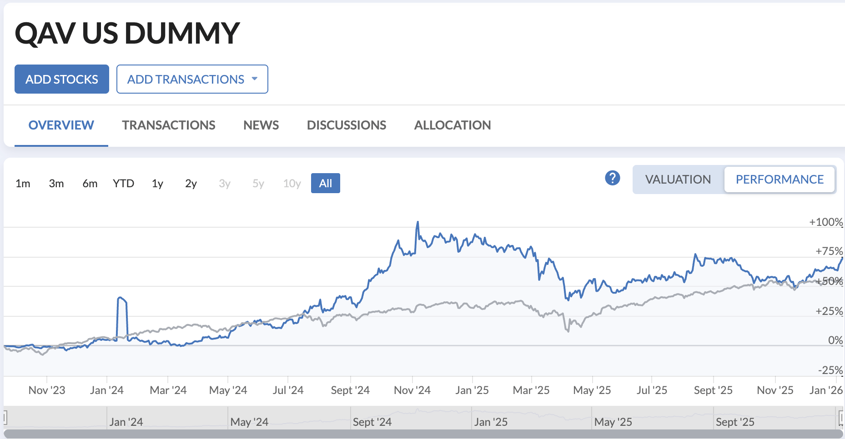Select the YTD chart range
The image size is (845, 439).
(x=123, y=183)
